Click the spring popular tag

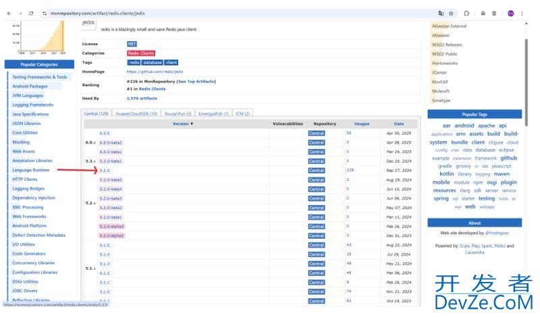point(441,198)
